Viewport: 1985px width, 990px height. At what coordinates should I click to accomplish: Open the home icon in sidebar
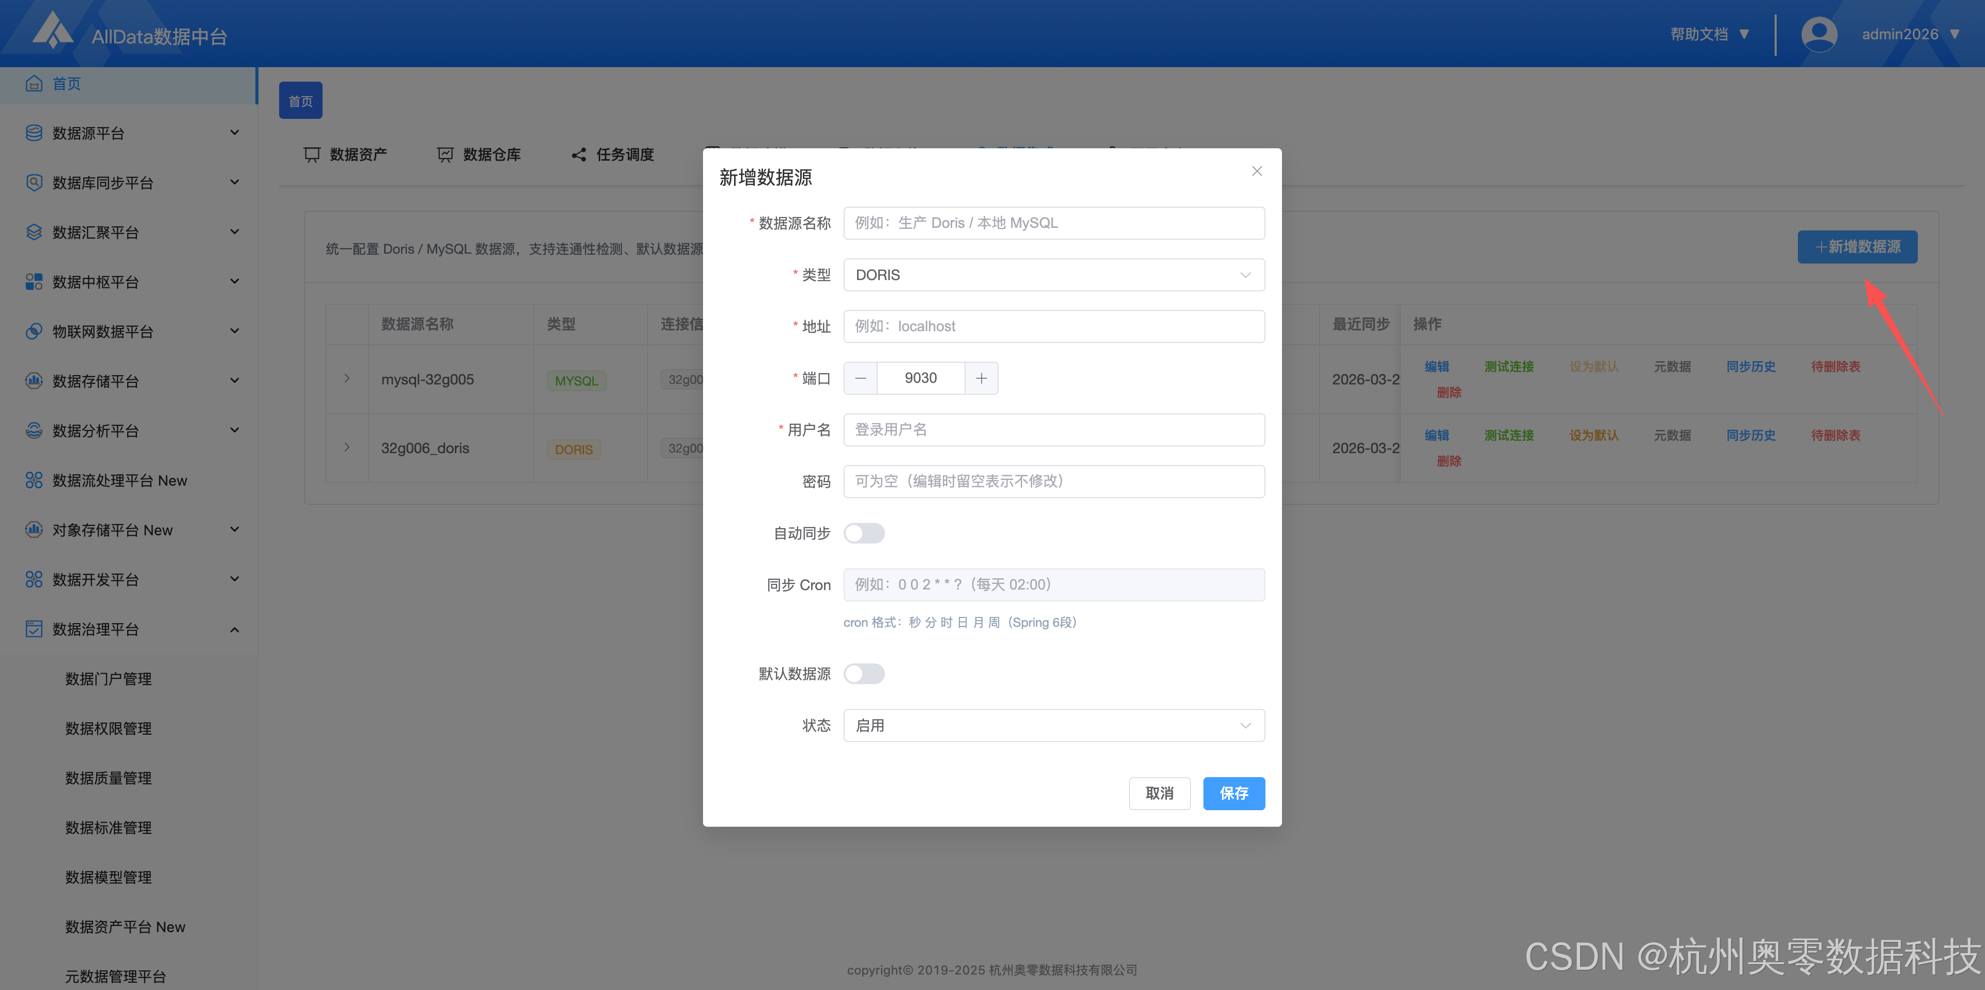(x=34, y=83)
